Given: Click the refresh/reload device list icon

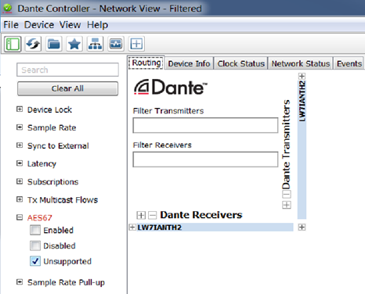Looking at the screenshot, I should pyautogui.click(x=33, y=44).
